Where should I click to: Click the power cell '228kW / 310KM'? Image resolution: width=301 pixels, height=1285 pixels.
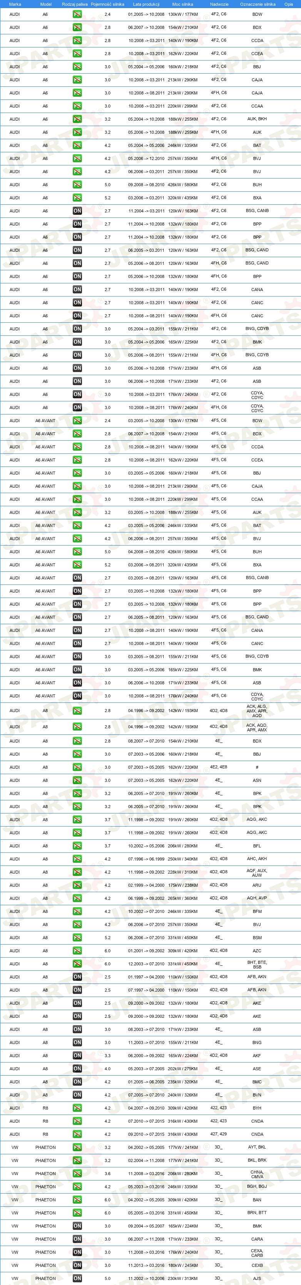(x=183, y=872)
